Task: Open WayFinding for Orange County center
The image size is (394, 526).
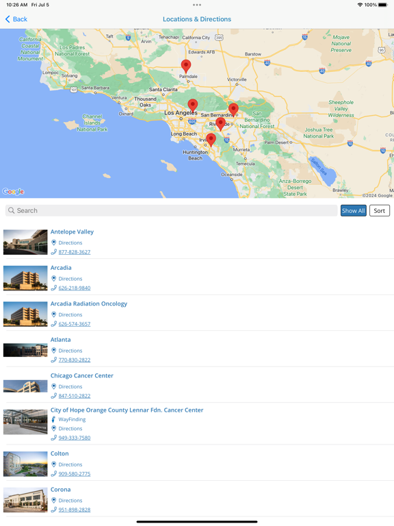Action: pyautogui.click(x=72, y=419)
